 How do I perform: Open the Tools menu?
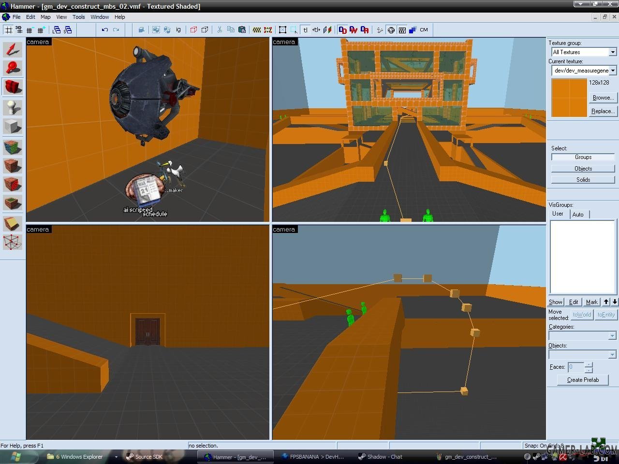click(78, 17)
